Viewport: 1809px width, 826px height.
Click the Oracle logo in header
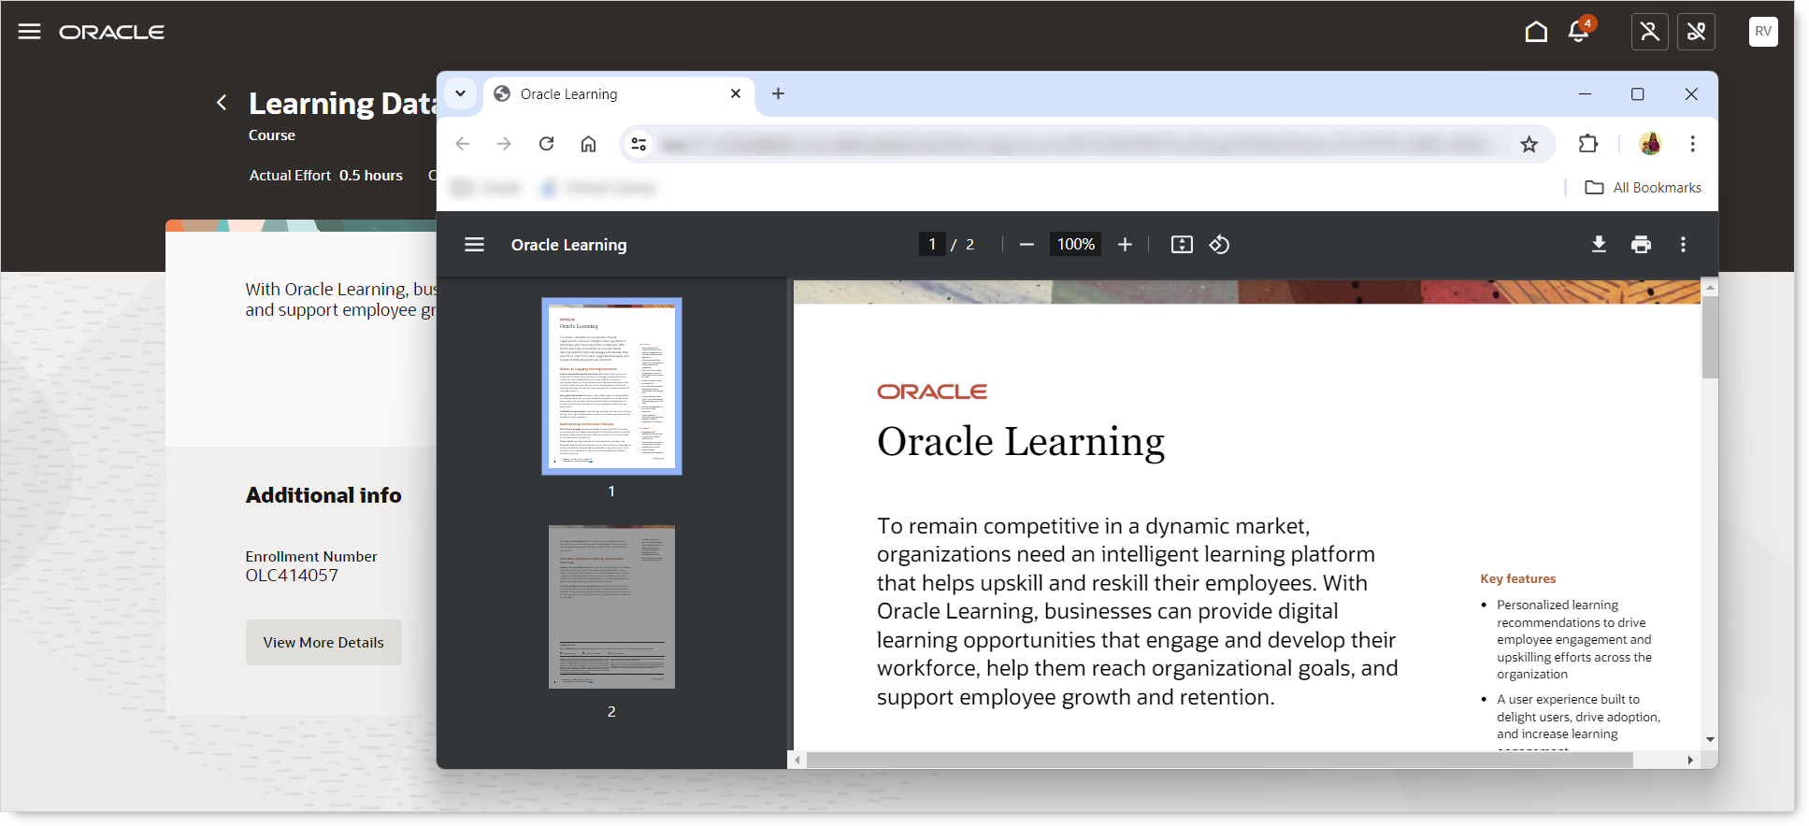pyautogui.click(x=112, y=32)
